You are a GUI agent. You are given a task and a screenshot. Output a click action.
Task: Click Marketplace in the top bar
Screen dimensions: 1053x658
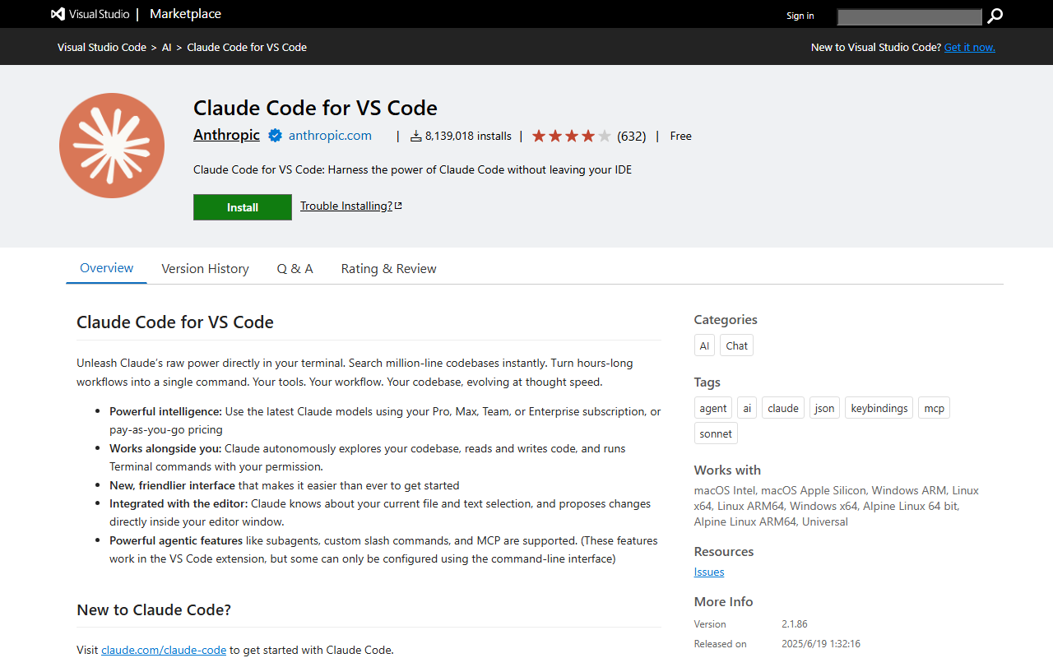(x=184, y=13)
